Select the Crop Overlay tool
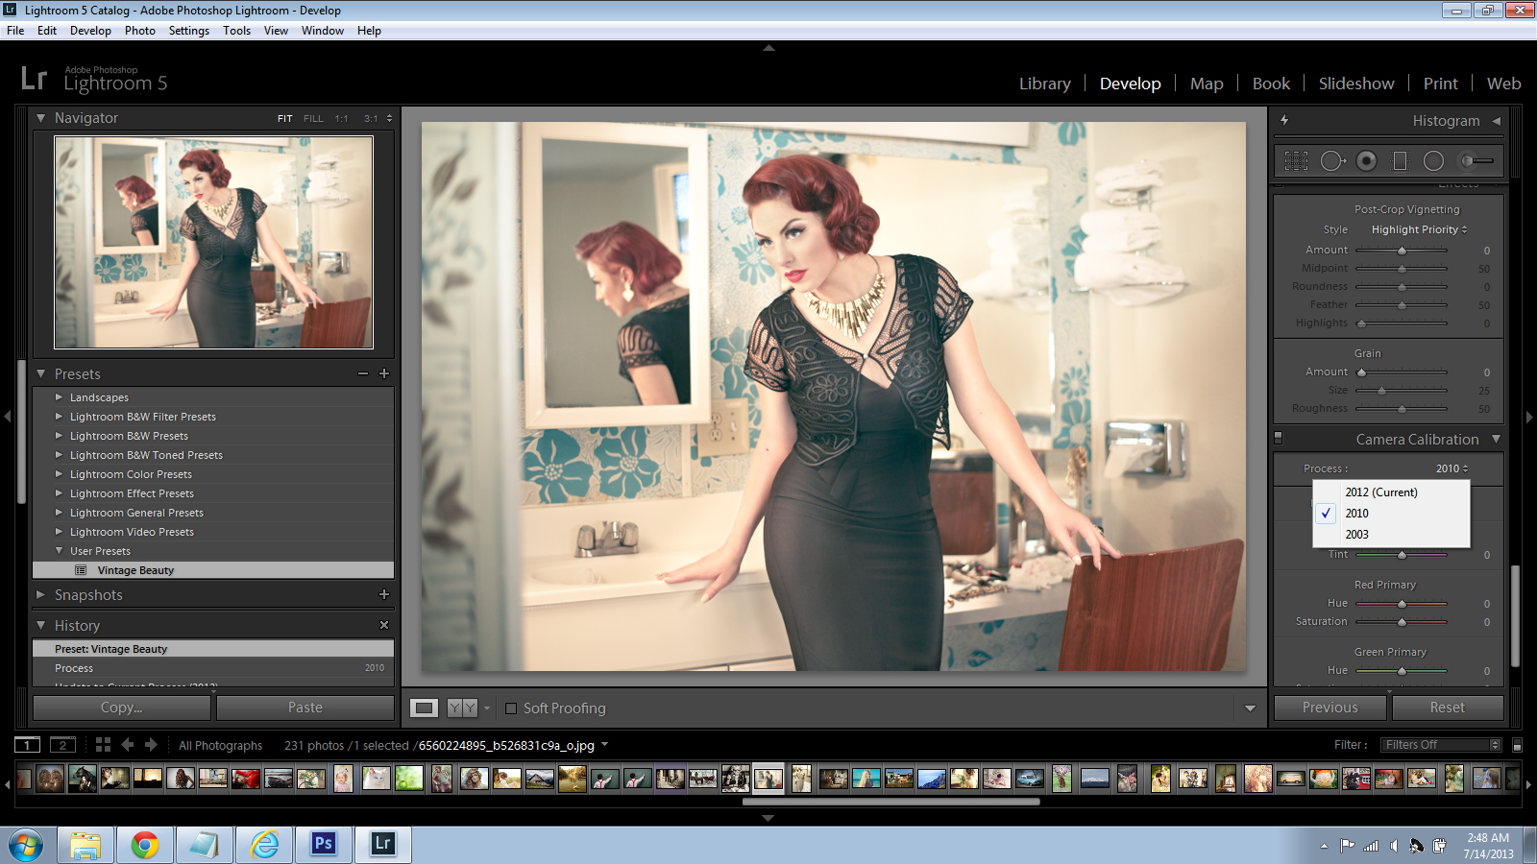 coord(1296,161)
